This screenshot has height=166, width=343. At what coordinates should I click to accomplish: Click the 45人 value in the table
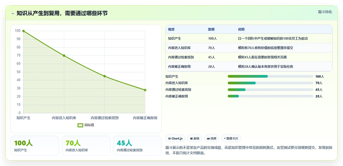tap(212, 57)
